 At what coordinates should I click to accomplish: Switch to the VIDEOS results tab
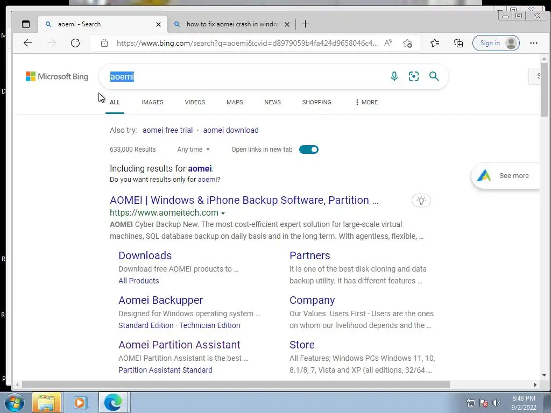(x=195, y=102)
